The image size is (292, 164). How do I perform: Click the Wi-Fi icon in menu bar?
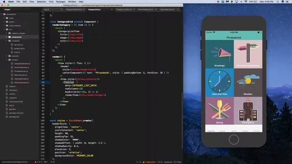(245, 2)
